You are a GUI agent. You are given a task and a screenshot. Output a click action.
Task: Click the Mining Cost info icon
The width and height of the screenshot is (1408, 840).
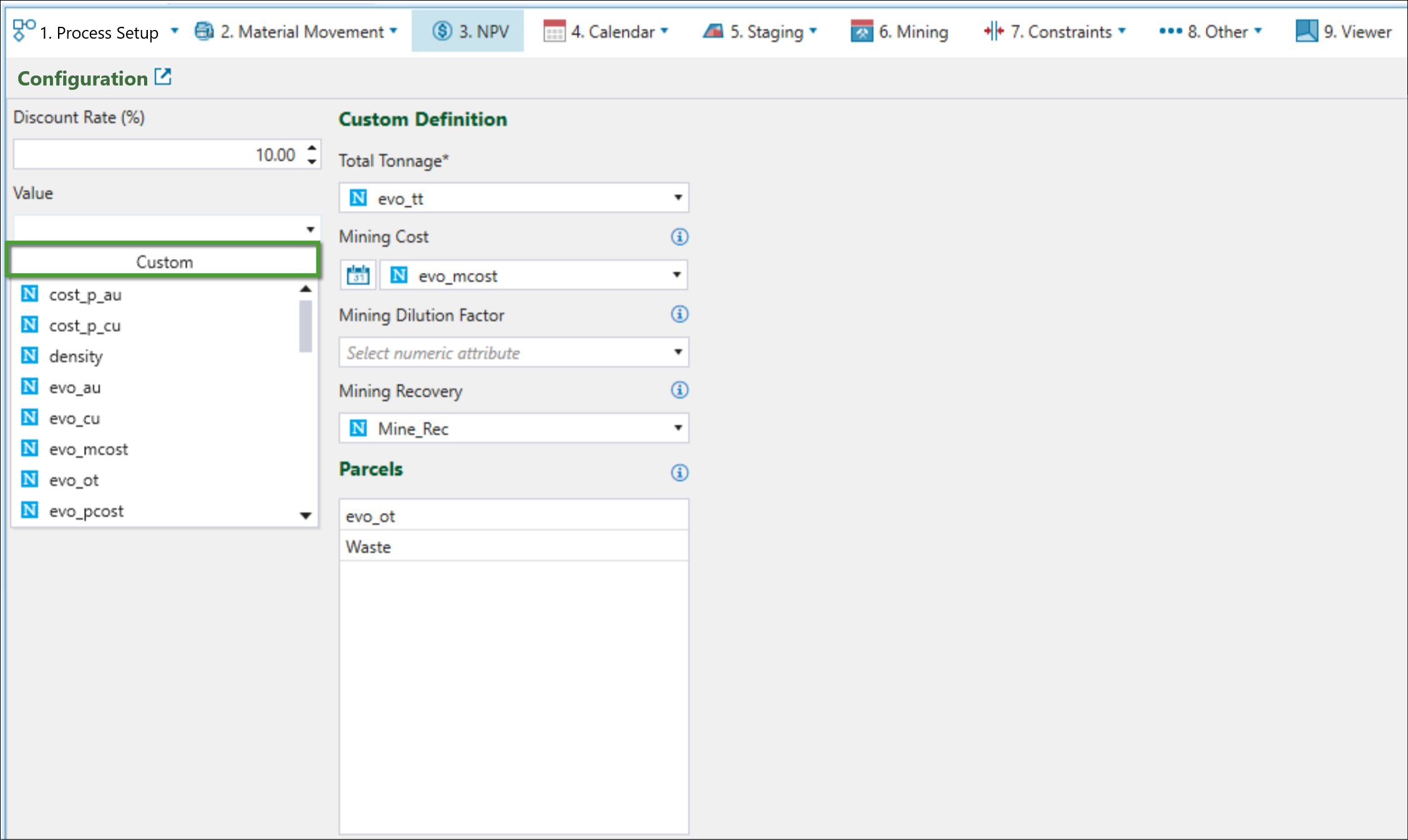click(x=679, y=237)
